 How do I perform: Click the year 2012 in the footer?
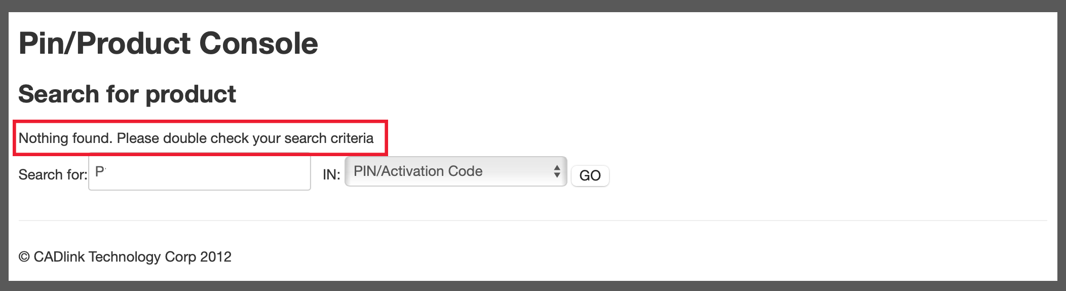click(x=215, y=257)
